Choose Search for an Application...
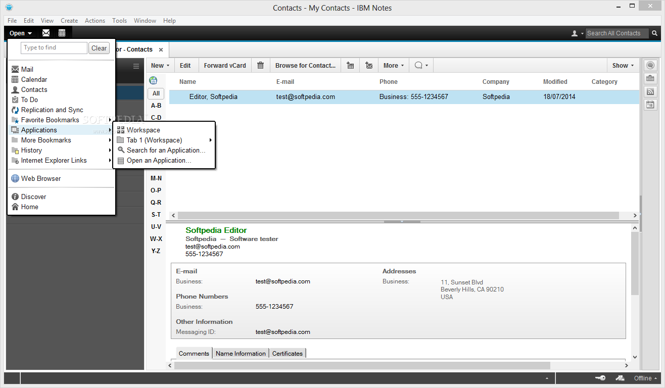 click(x=164, y=150)
